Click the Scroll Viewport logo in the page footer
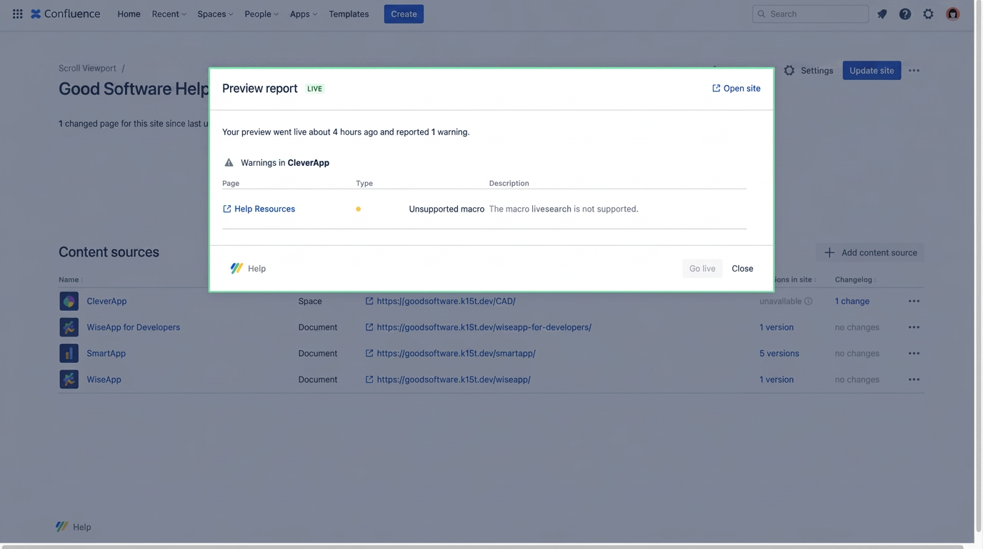This screenshot has height=549, width=983. pos(62,527)
